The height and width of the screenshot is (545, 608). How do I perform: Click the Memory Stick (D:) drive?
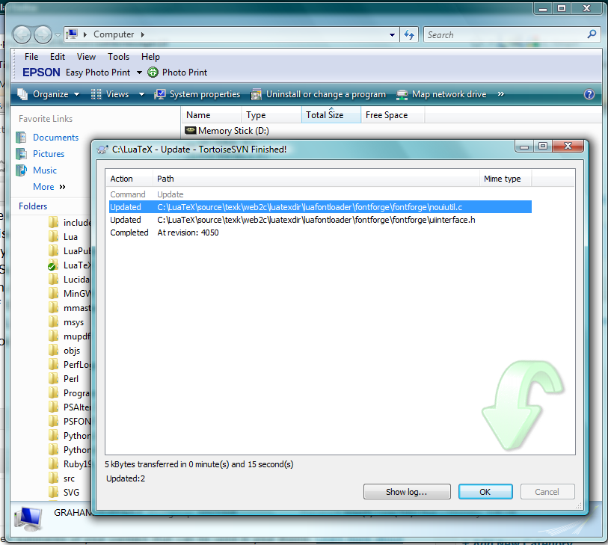point(224,131)
